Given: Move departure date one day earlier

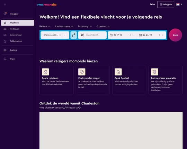Looking at the screenshot, I should [x=130, y=35].
